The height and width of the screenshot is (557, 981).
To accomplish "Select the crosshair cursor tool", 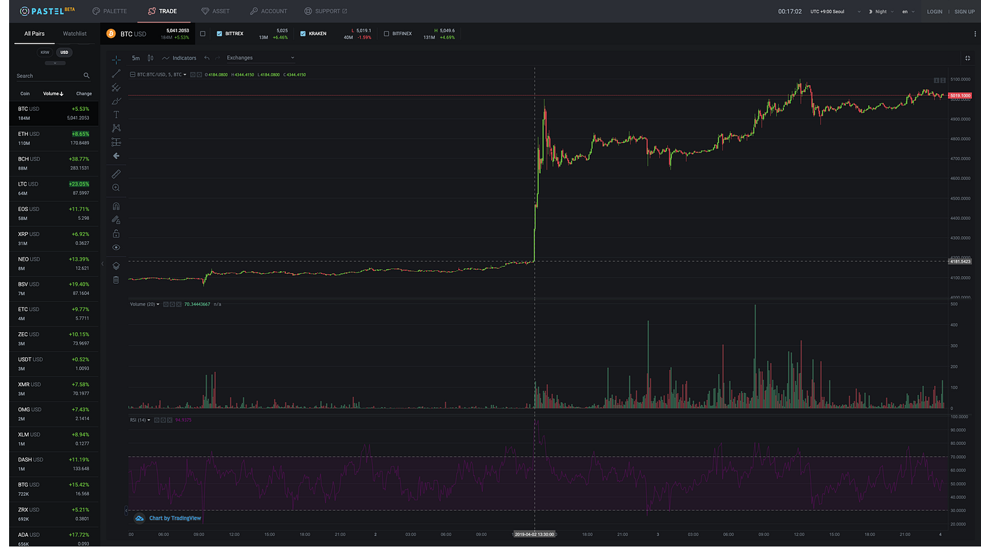I will coord(116,60).
